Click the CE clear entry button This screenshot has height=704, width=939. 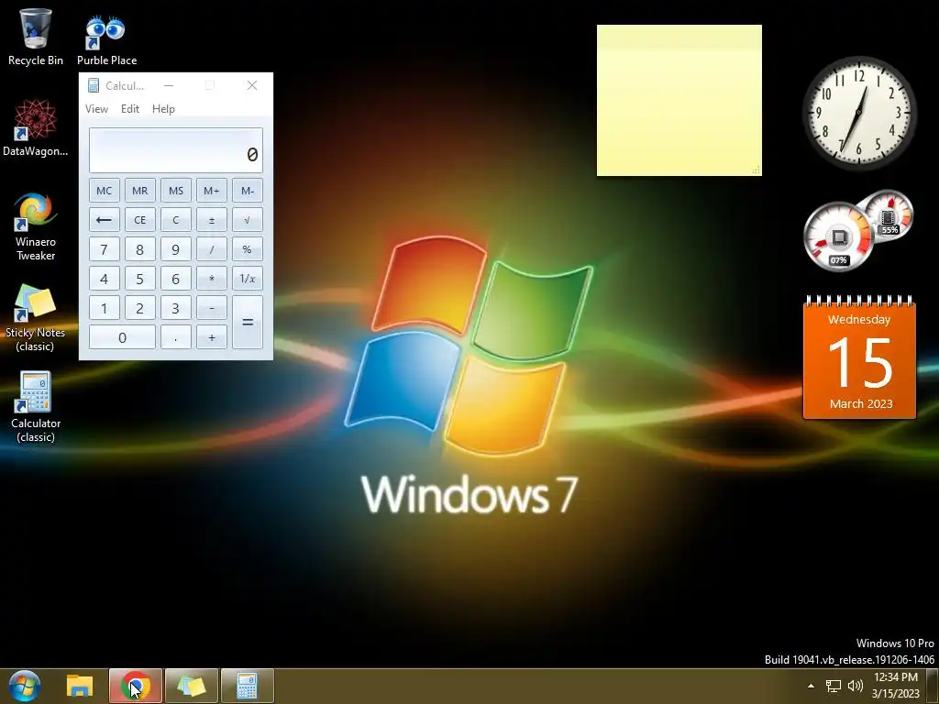tap(140, 220)
